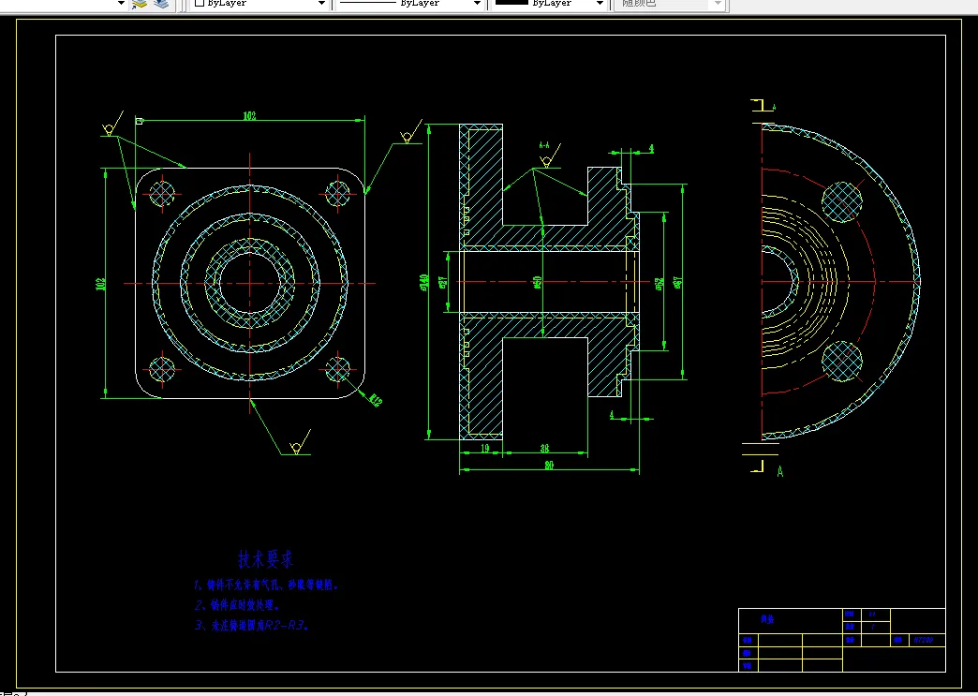Select the part name text in title block

click(766, 620)
